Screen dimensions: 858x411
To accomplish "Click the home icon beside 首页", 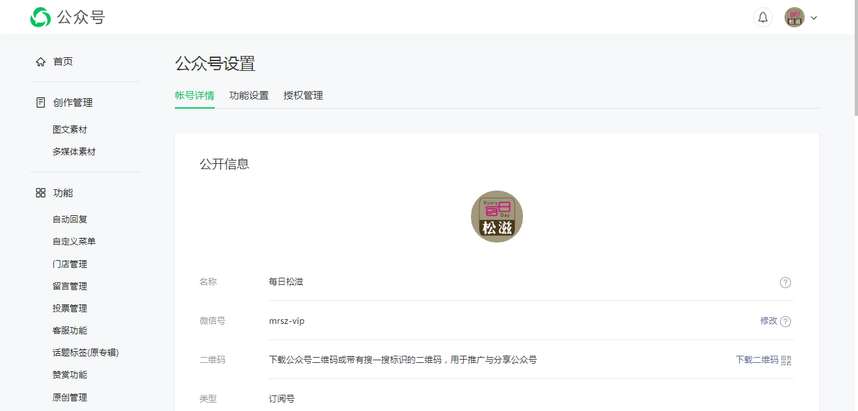I will tap(40, 60).
